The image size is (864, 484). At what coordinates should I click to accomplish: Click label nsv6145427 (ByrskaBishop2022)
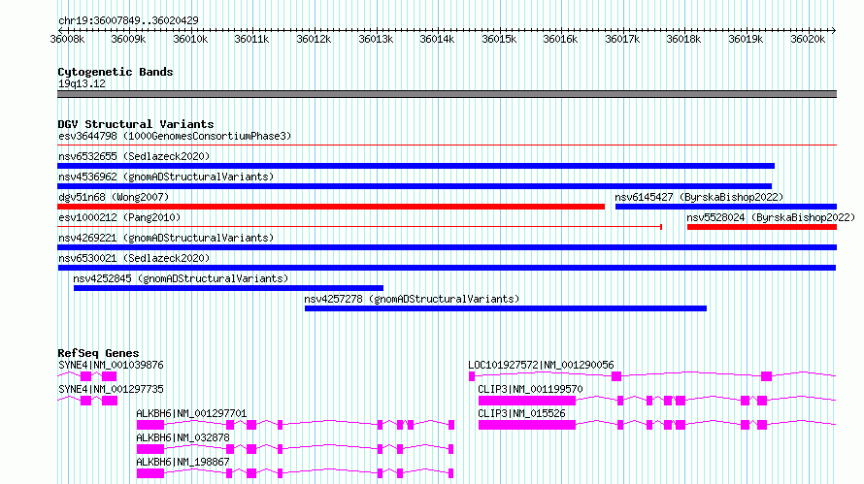click(x=699, y=197)
